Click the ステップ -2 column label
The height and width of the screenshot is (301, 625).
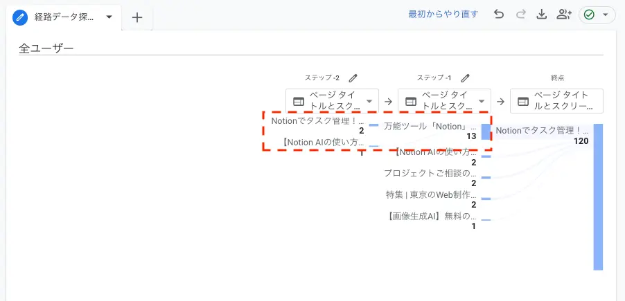coord(322,78)
